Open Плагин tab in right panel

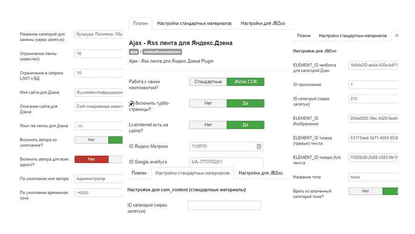tap(304, 36)
